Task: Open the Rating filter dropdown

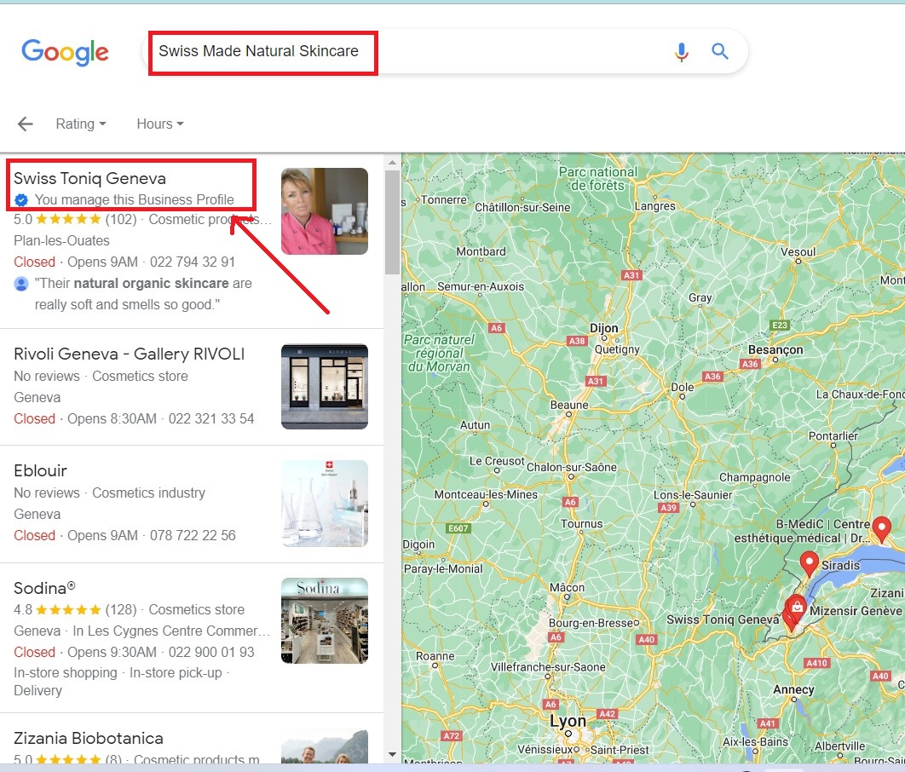Action: click(81, 124)
